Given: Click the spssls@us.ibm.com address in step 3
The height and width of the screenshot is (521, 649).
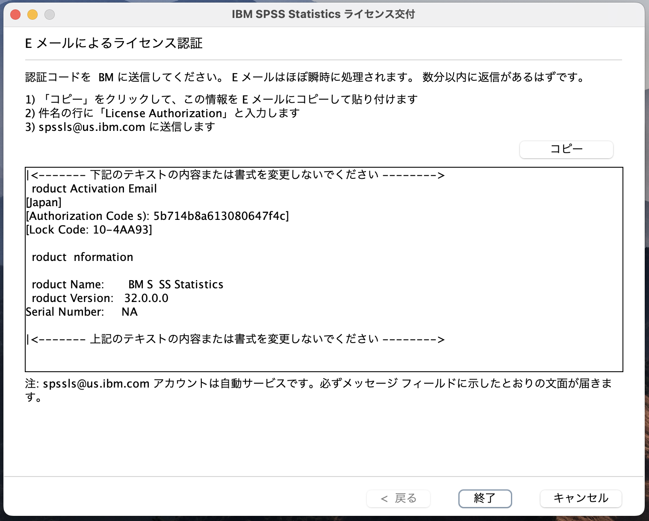Looking at the screenshot, I should click(92, 127).
